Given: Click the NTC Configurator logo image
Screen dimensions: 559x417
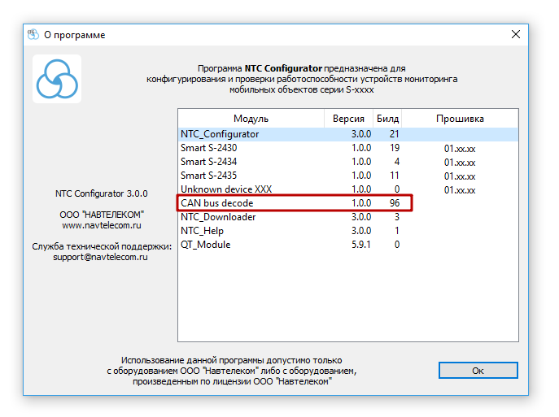Looking at the screenshot, I should [57, 79].
